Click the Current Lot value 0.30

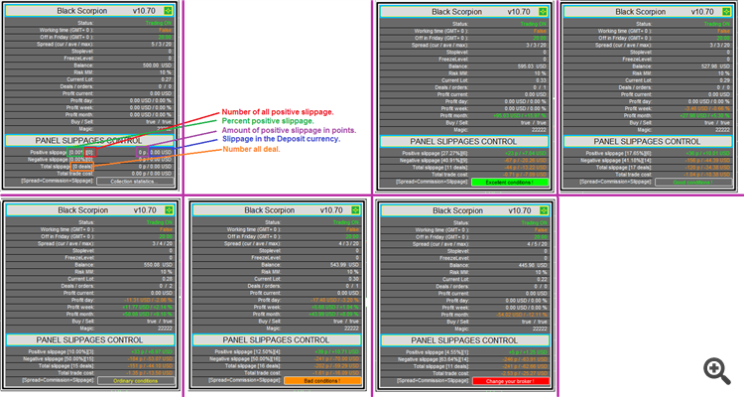354,279
